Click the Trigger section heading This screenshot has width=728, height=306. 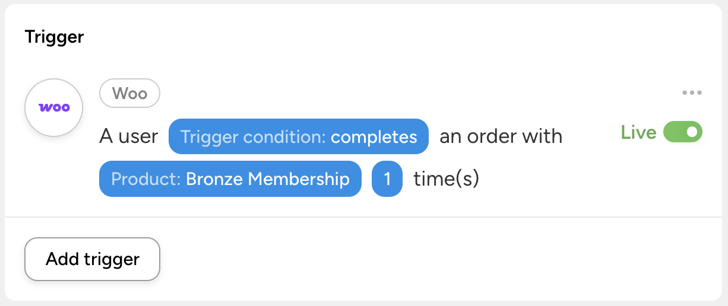click(54, 37)
